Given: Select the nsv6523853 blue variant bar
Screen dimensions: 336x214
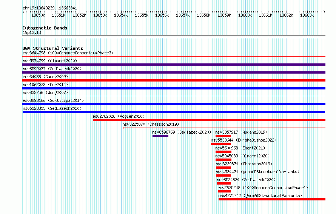Looking at the screenshot, I should (174, 112).
